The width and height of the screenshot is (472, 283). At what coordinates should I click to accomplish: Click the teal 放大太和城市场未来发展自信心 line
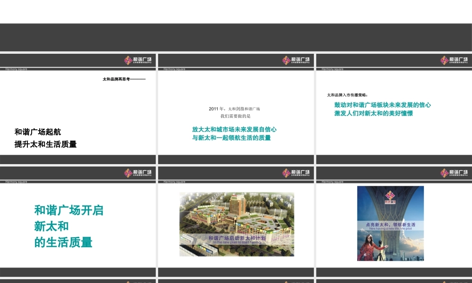tap(234, 129)
